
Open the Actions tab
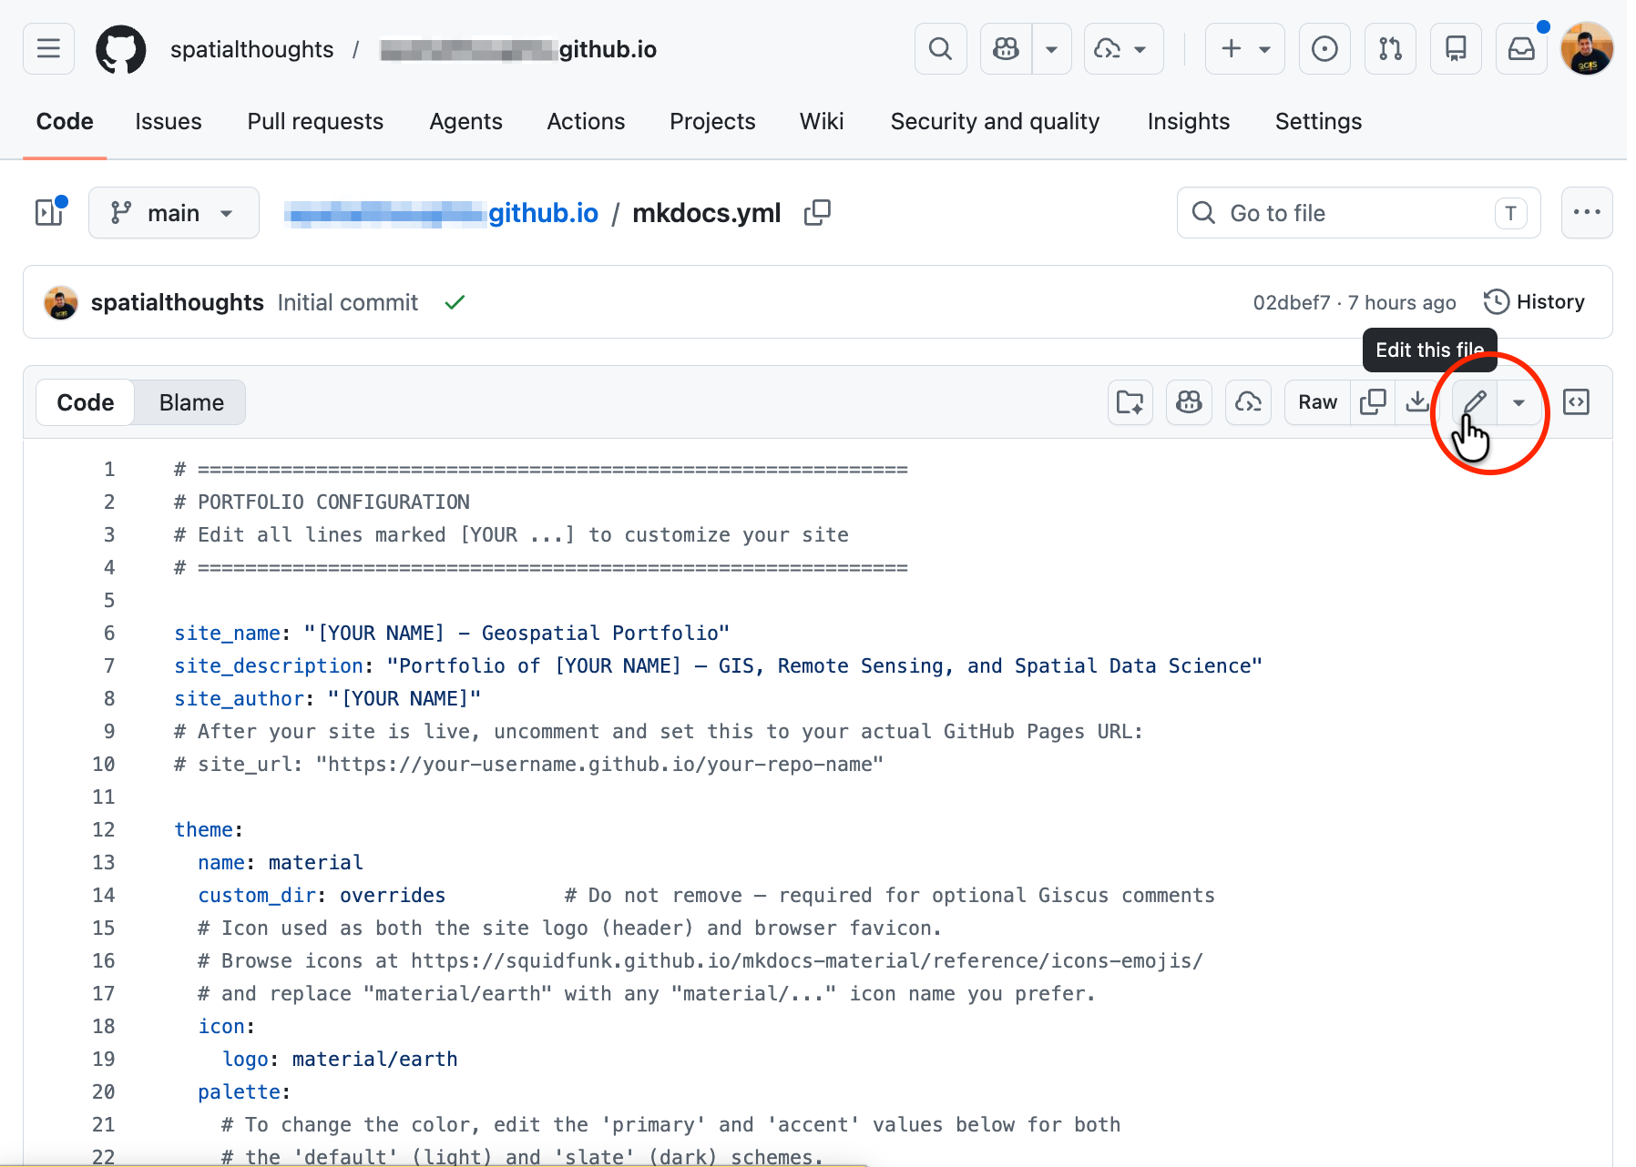586,122
